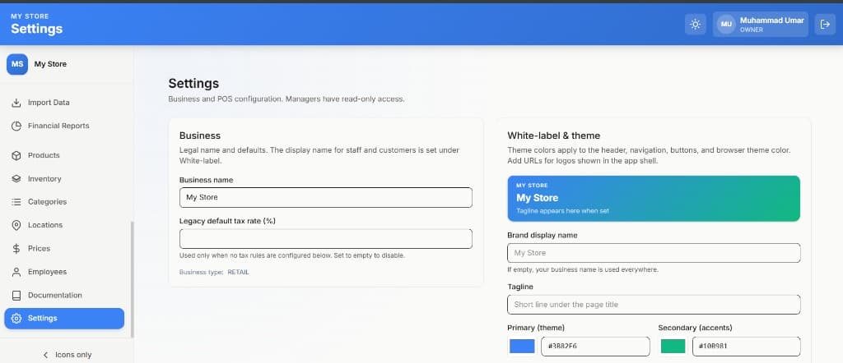Open the green Secondary color swatch
The image size is (843, 363).
tap(673, 347)
